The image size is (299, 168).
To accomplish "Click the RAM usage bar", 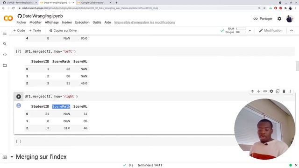I will coord(241,28).
